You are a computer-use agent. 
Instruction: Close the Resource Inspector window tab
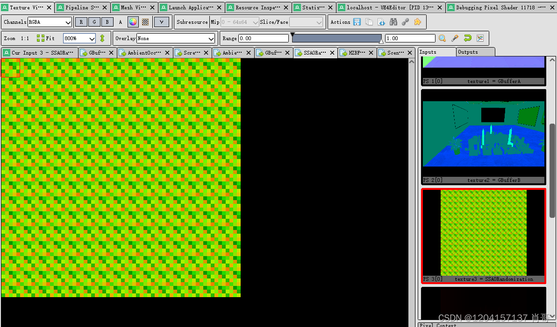(x=286, y=7)
